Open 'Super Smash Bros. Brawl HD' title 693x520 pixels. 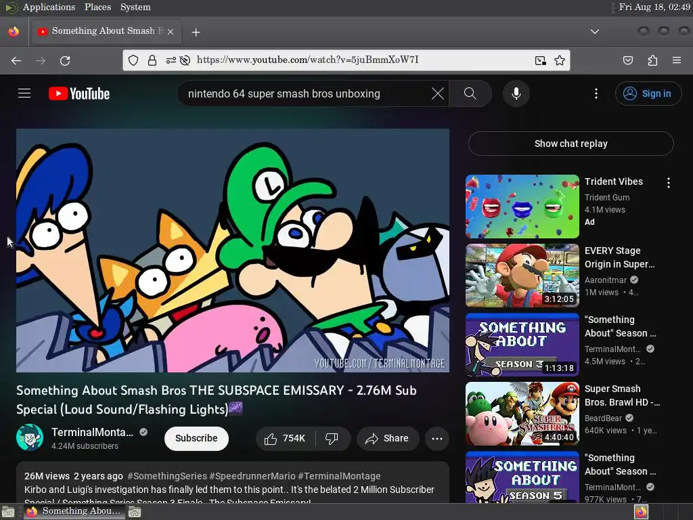click(x=623, y=395)
